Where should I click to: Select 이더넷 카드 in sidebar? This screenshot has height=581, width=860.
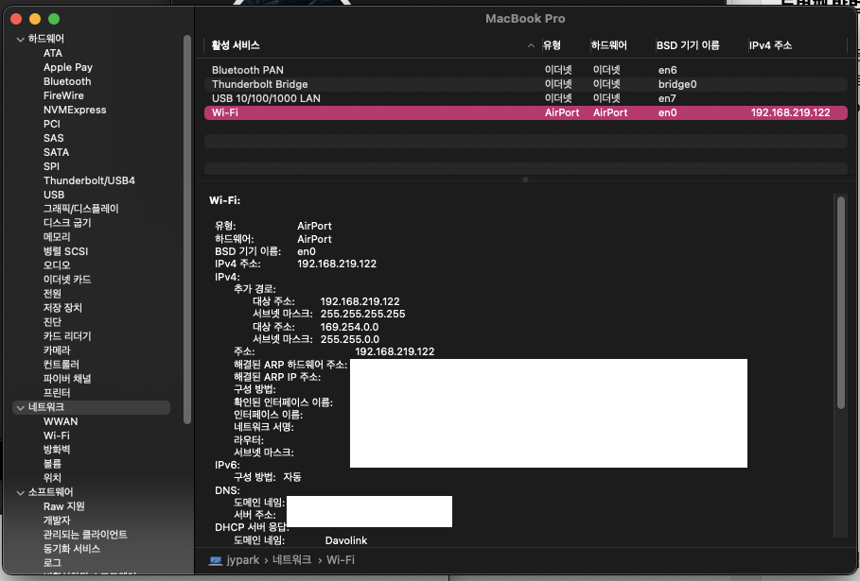(67, 280)
